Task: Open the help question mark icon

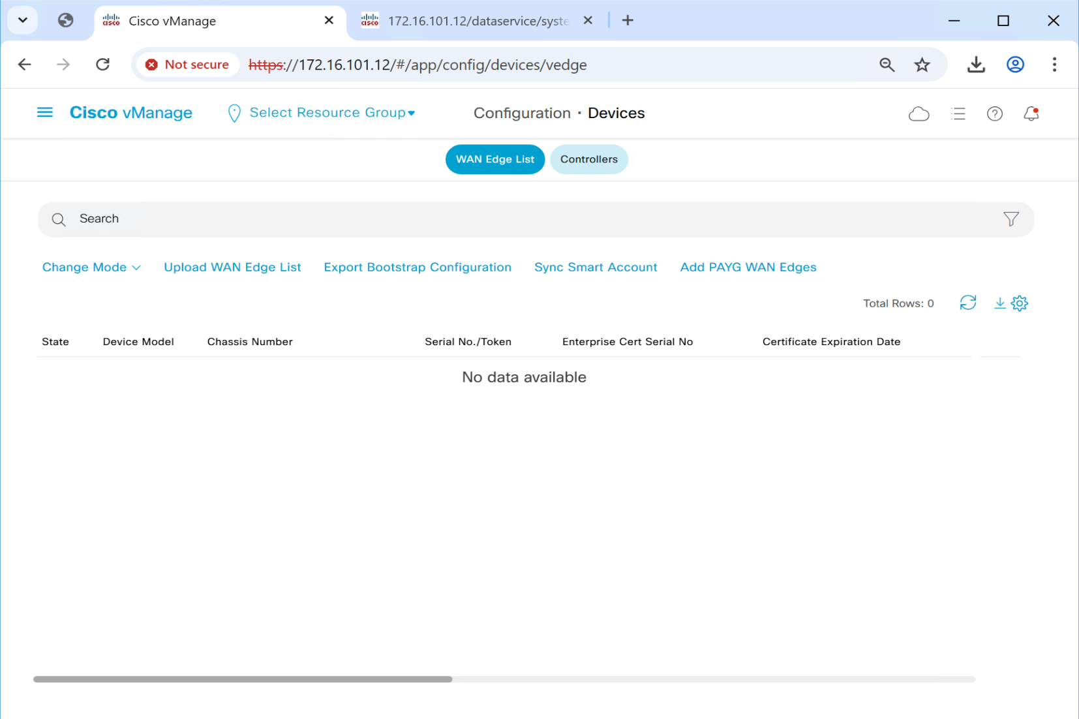Action: click(x=994, y=114)
